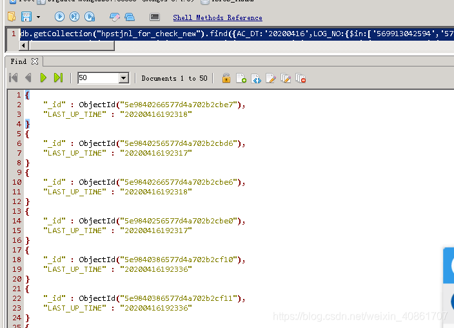Open the page size dropdown showing 50
This screenshot has height=328, width=454.
click(x=124, y=78)
